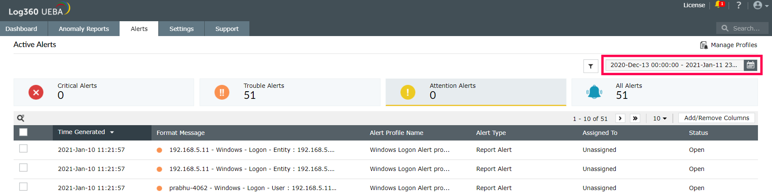772x196 pixels.
Task: Click the License link
Action: (x=694, y=5)
